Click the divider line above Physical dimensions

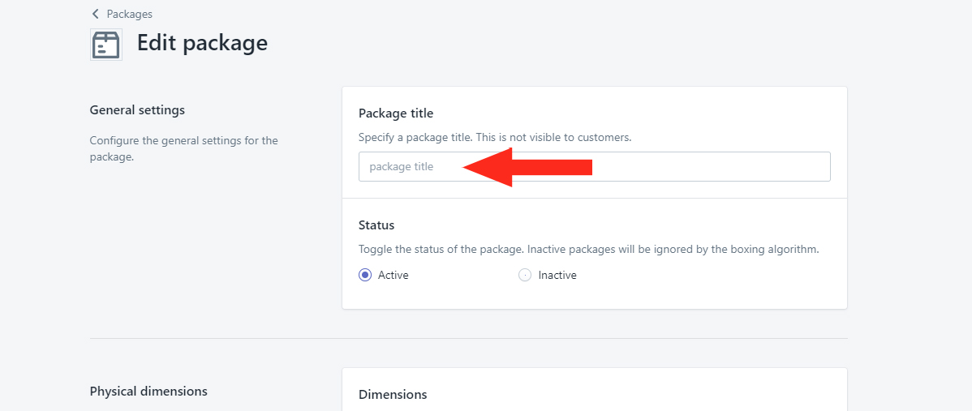click(x=469, y=339)
